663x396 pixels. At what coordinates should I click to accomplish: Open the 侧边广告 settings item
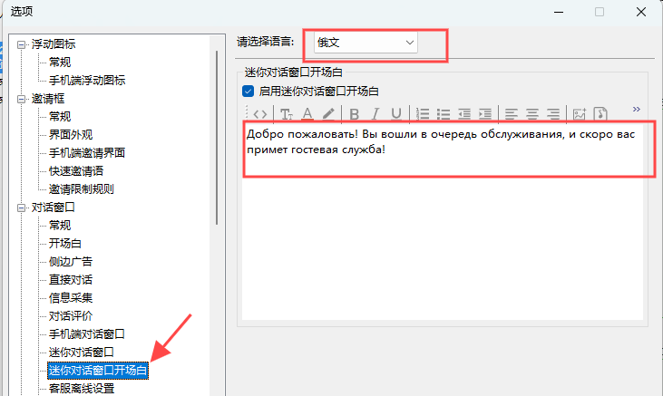(x=70, y=262)
